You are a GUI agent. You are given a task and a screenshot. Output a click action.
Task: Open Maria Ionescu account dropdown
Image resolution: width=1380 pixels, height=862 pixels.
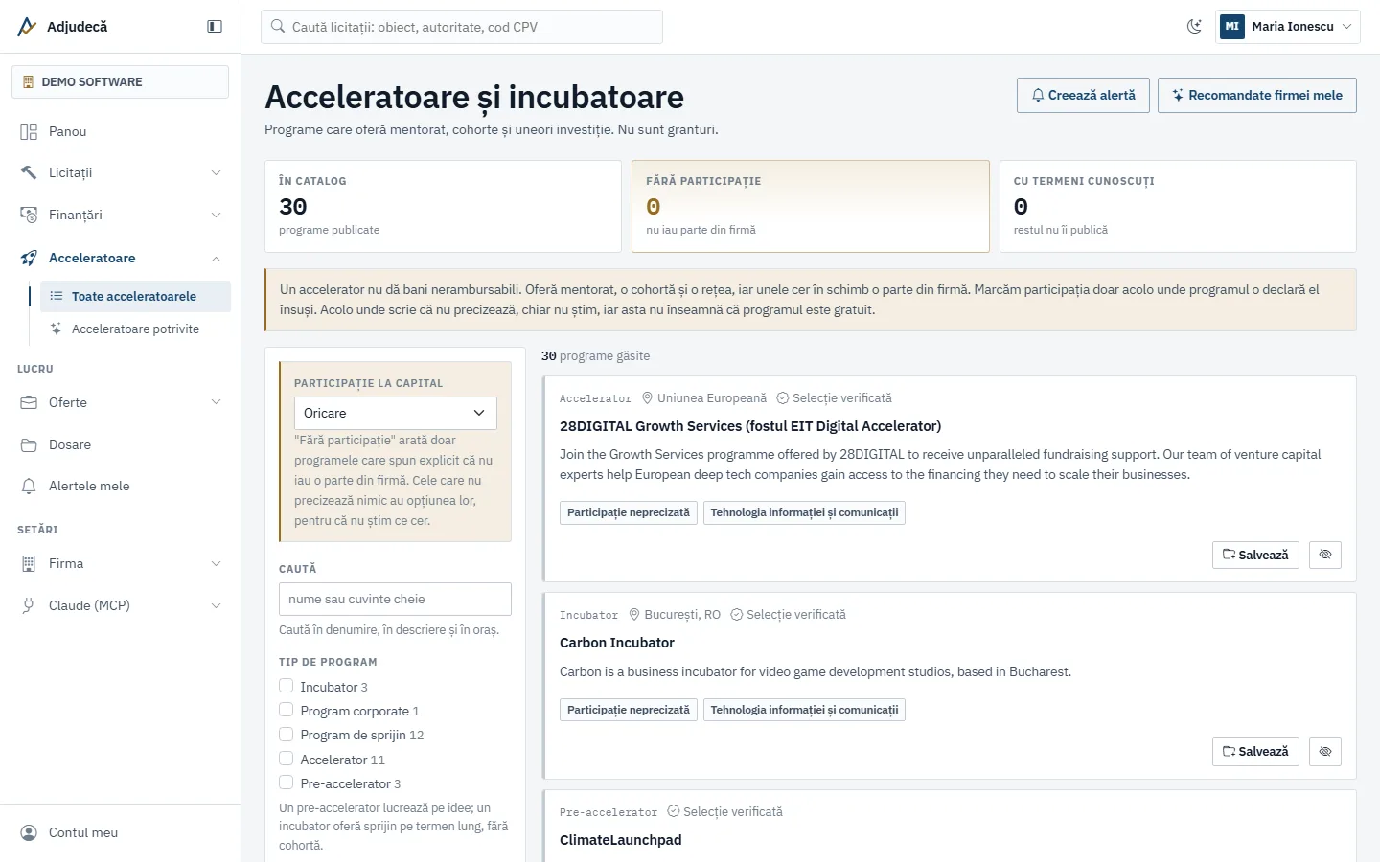pyautogui.click(x=1288, y=27)
